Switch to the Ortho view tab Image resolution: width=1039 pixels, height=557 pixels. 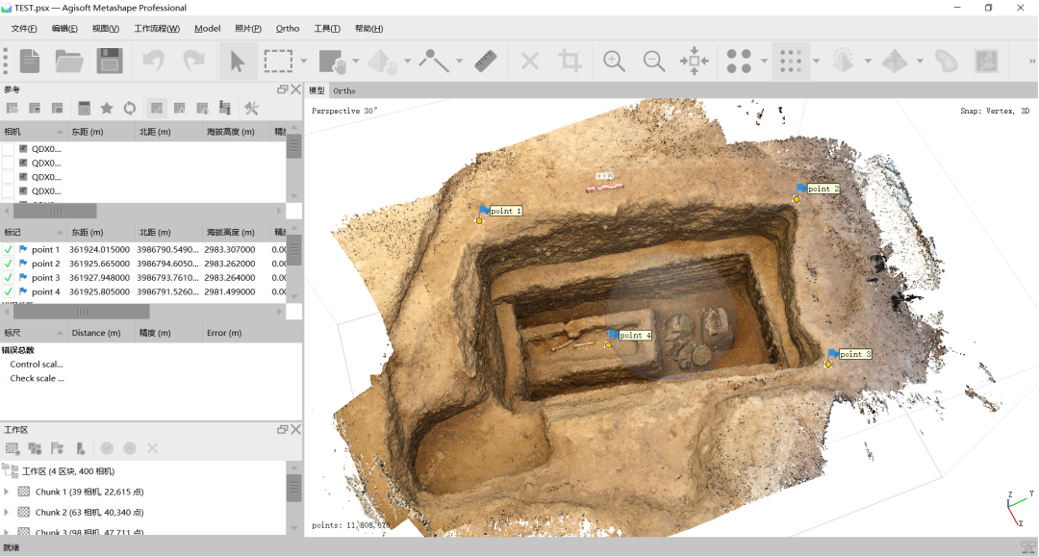[343, 90]
